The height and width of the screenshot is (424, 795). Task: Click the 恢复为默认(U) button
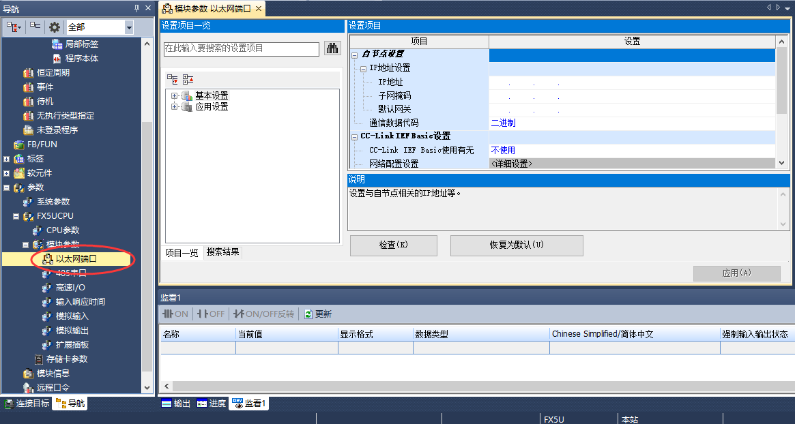(517, 245)
